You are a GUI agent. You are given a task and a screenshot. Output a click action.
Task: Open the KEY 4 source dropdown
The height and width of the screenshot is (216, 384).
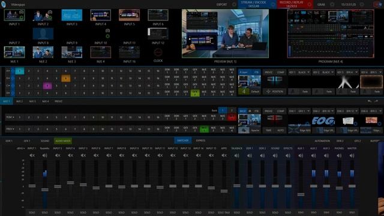(380, 73)
